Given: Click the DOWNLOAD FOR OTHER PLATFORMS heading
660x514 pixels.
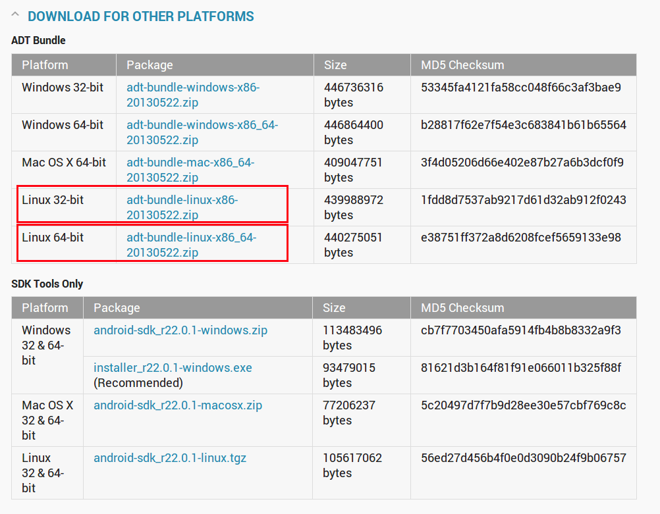Looking at the screenshot, I should [140, 16].
